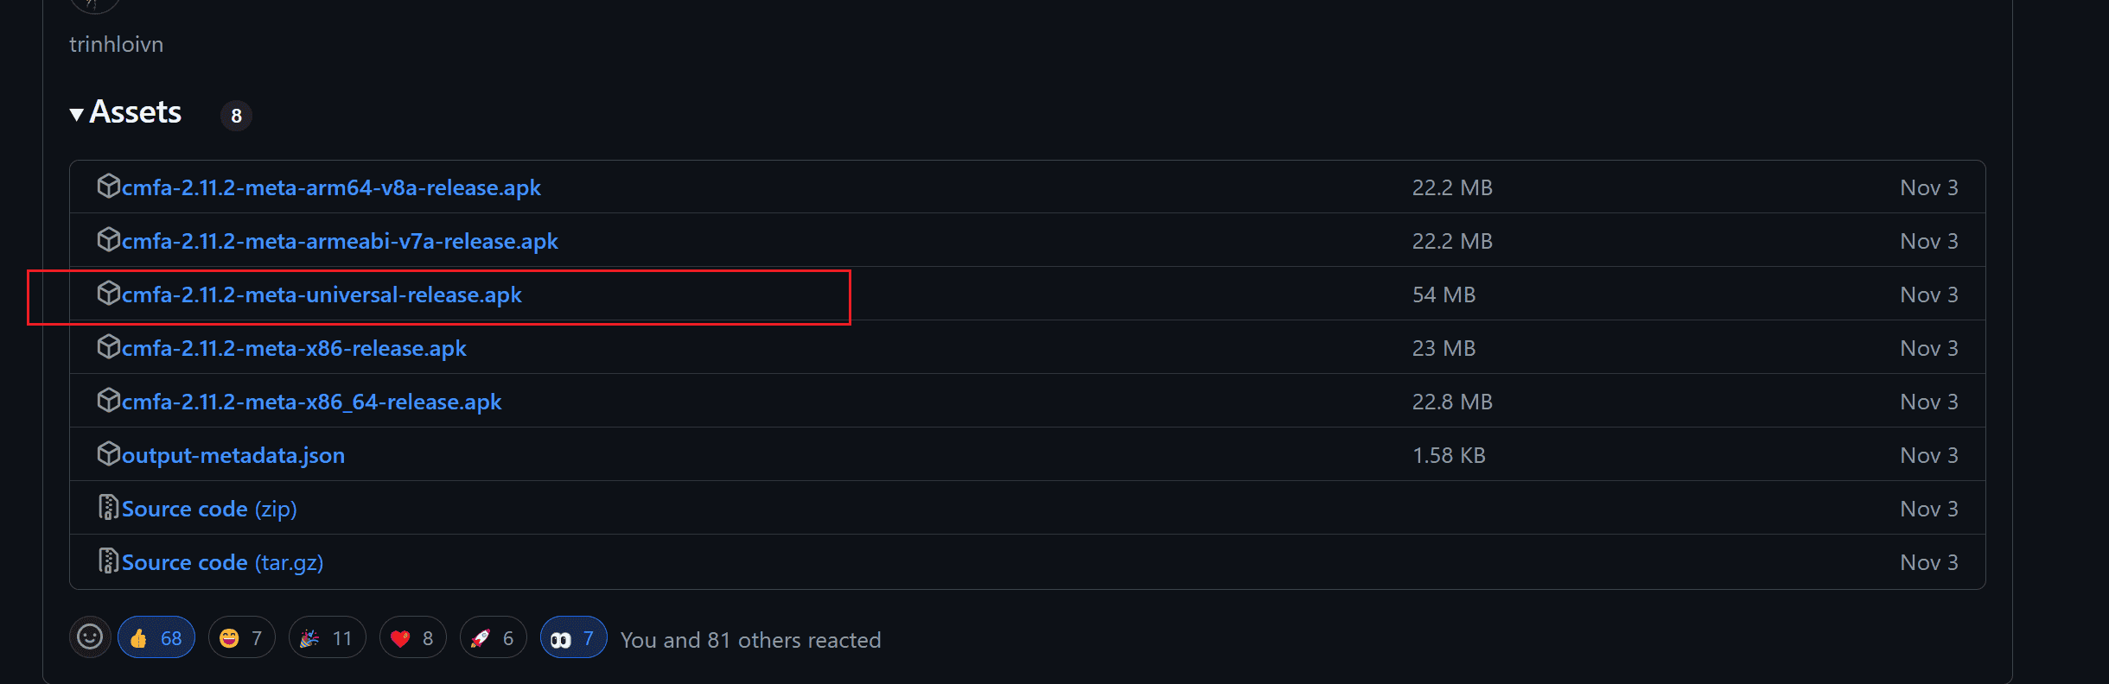Click package icon beside arm64-v8a release apk

pos(108,186)
